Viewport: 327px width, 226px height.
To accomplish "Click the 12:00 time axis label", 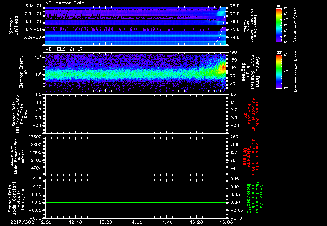I will 45,222.
